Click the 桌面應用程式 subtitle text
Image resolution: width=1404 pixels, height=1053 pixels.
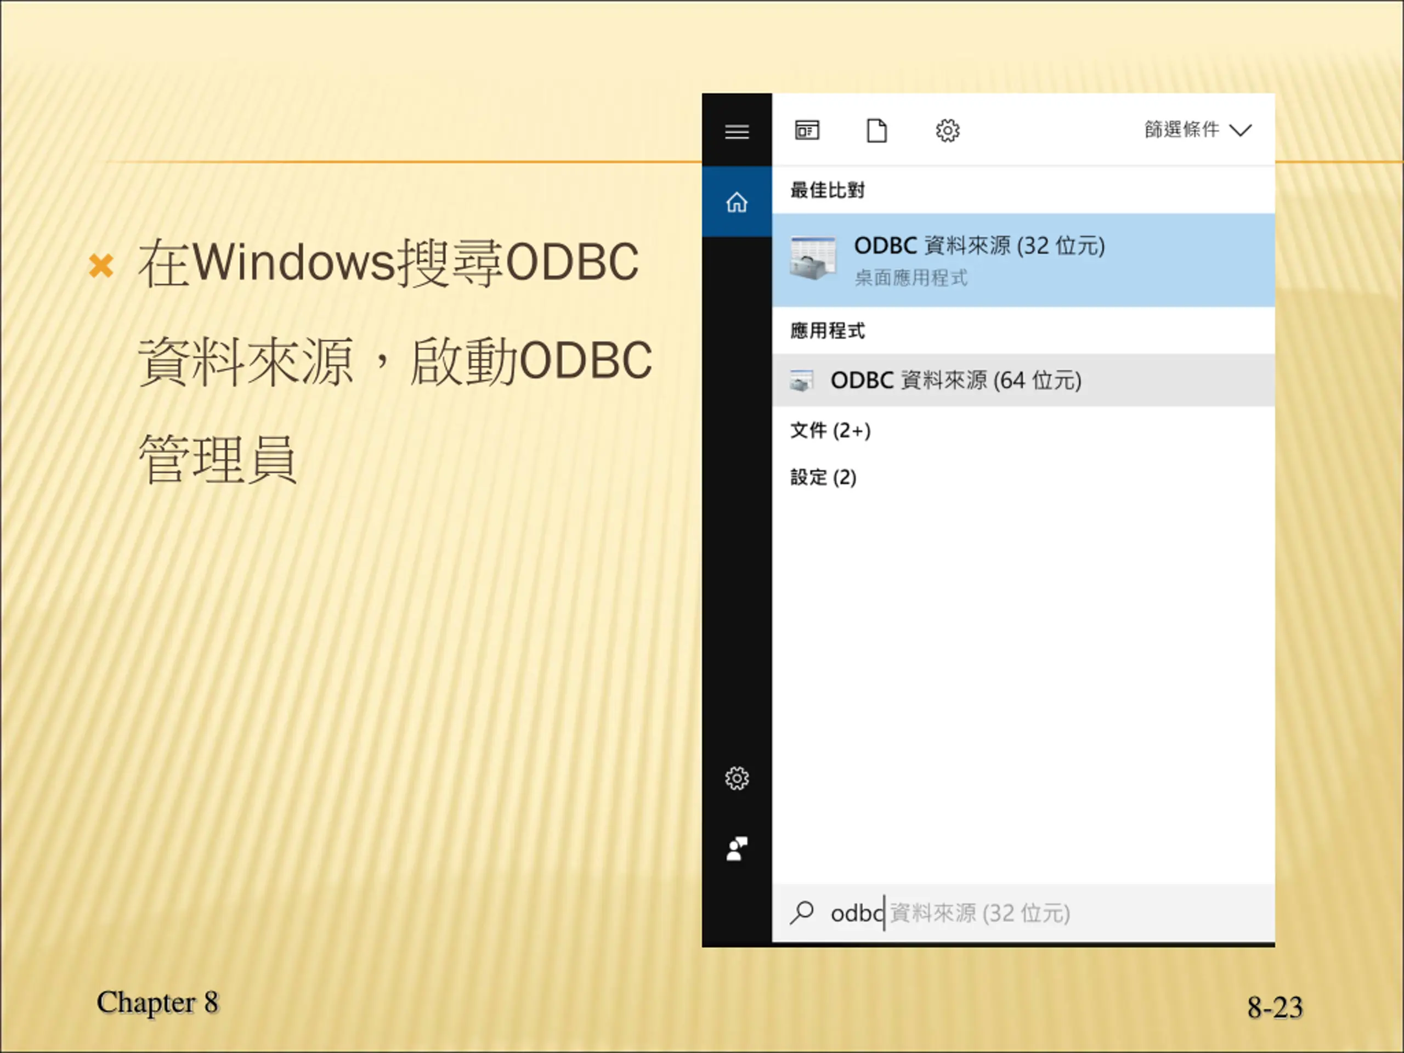[911, 278]
